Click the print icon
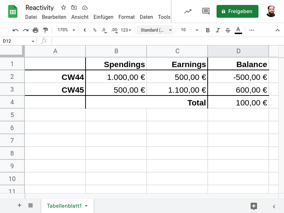This screenshot has height=213, width=284. pyautogui.click(x=35, y=30)
